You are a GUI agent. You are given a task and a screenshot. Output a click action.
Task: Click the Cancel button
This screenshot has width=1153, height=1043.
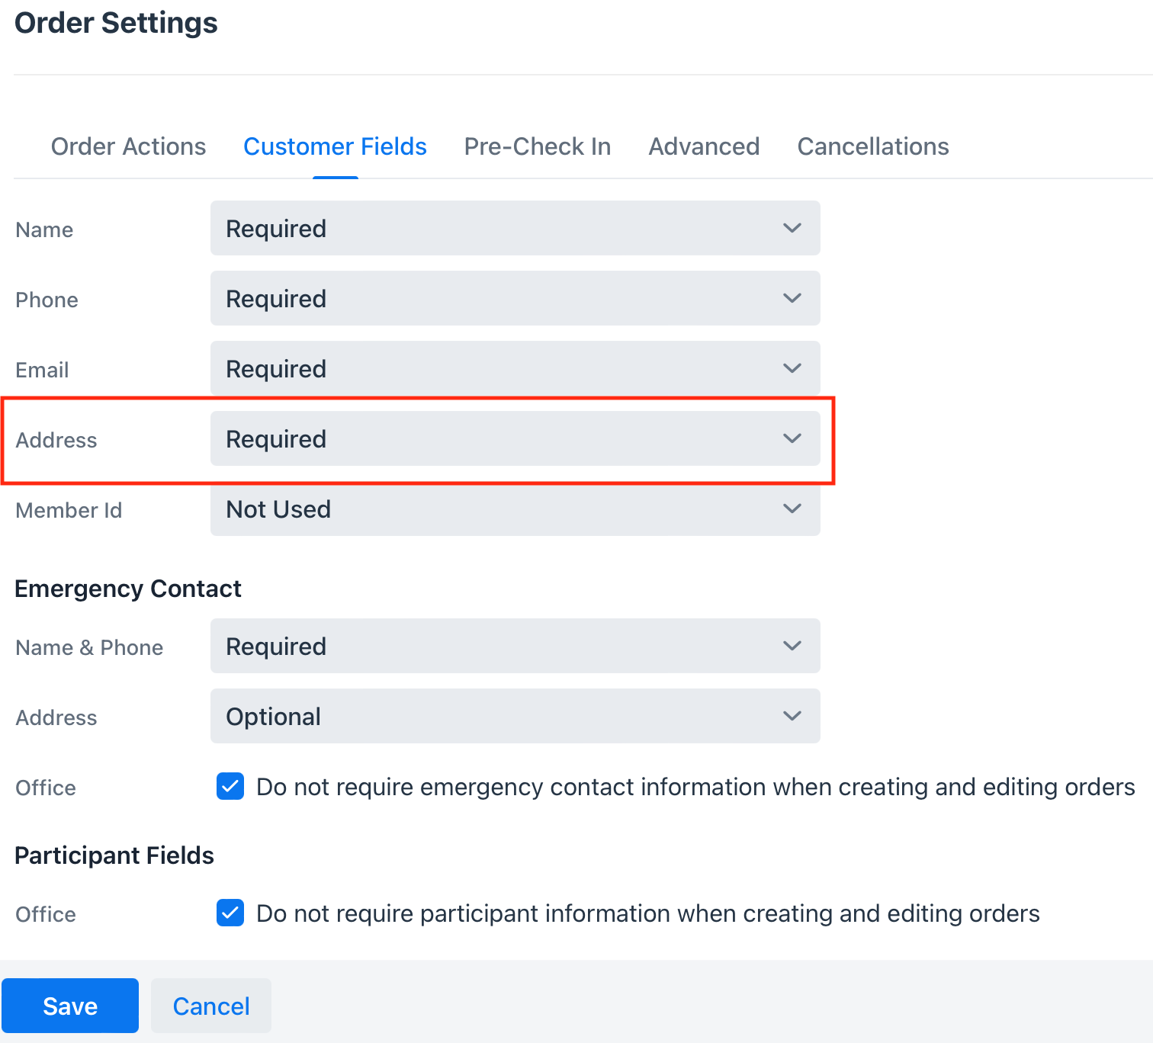pyautogui.click(x=210, y=1006)
